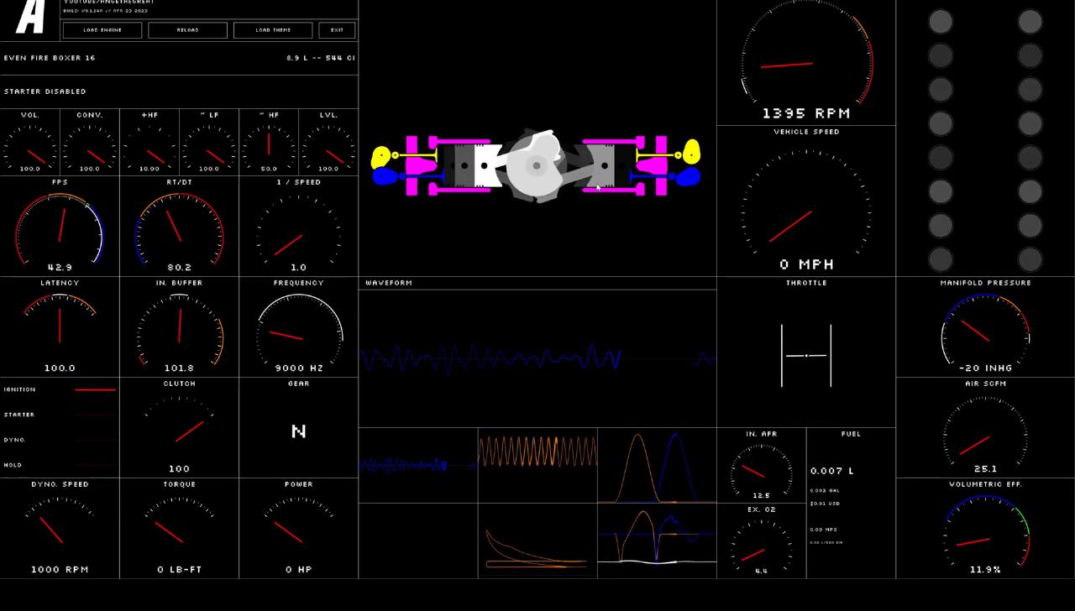Image resolution: width=1075 pixels, height=611 pixels.
Task: Click the Volumetric Eff. gauge
Action: [x=985, y=528]
